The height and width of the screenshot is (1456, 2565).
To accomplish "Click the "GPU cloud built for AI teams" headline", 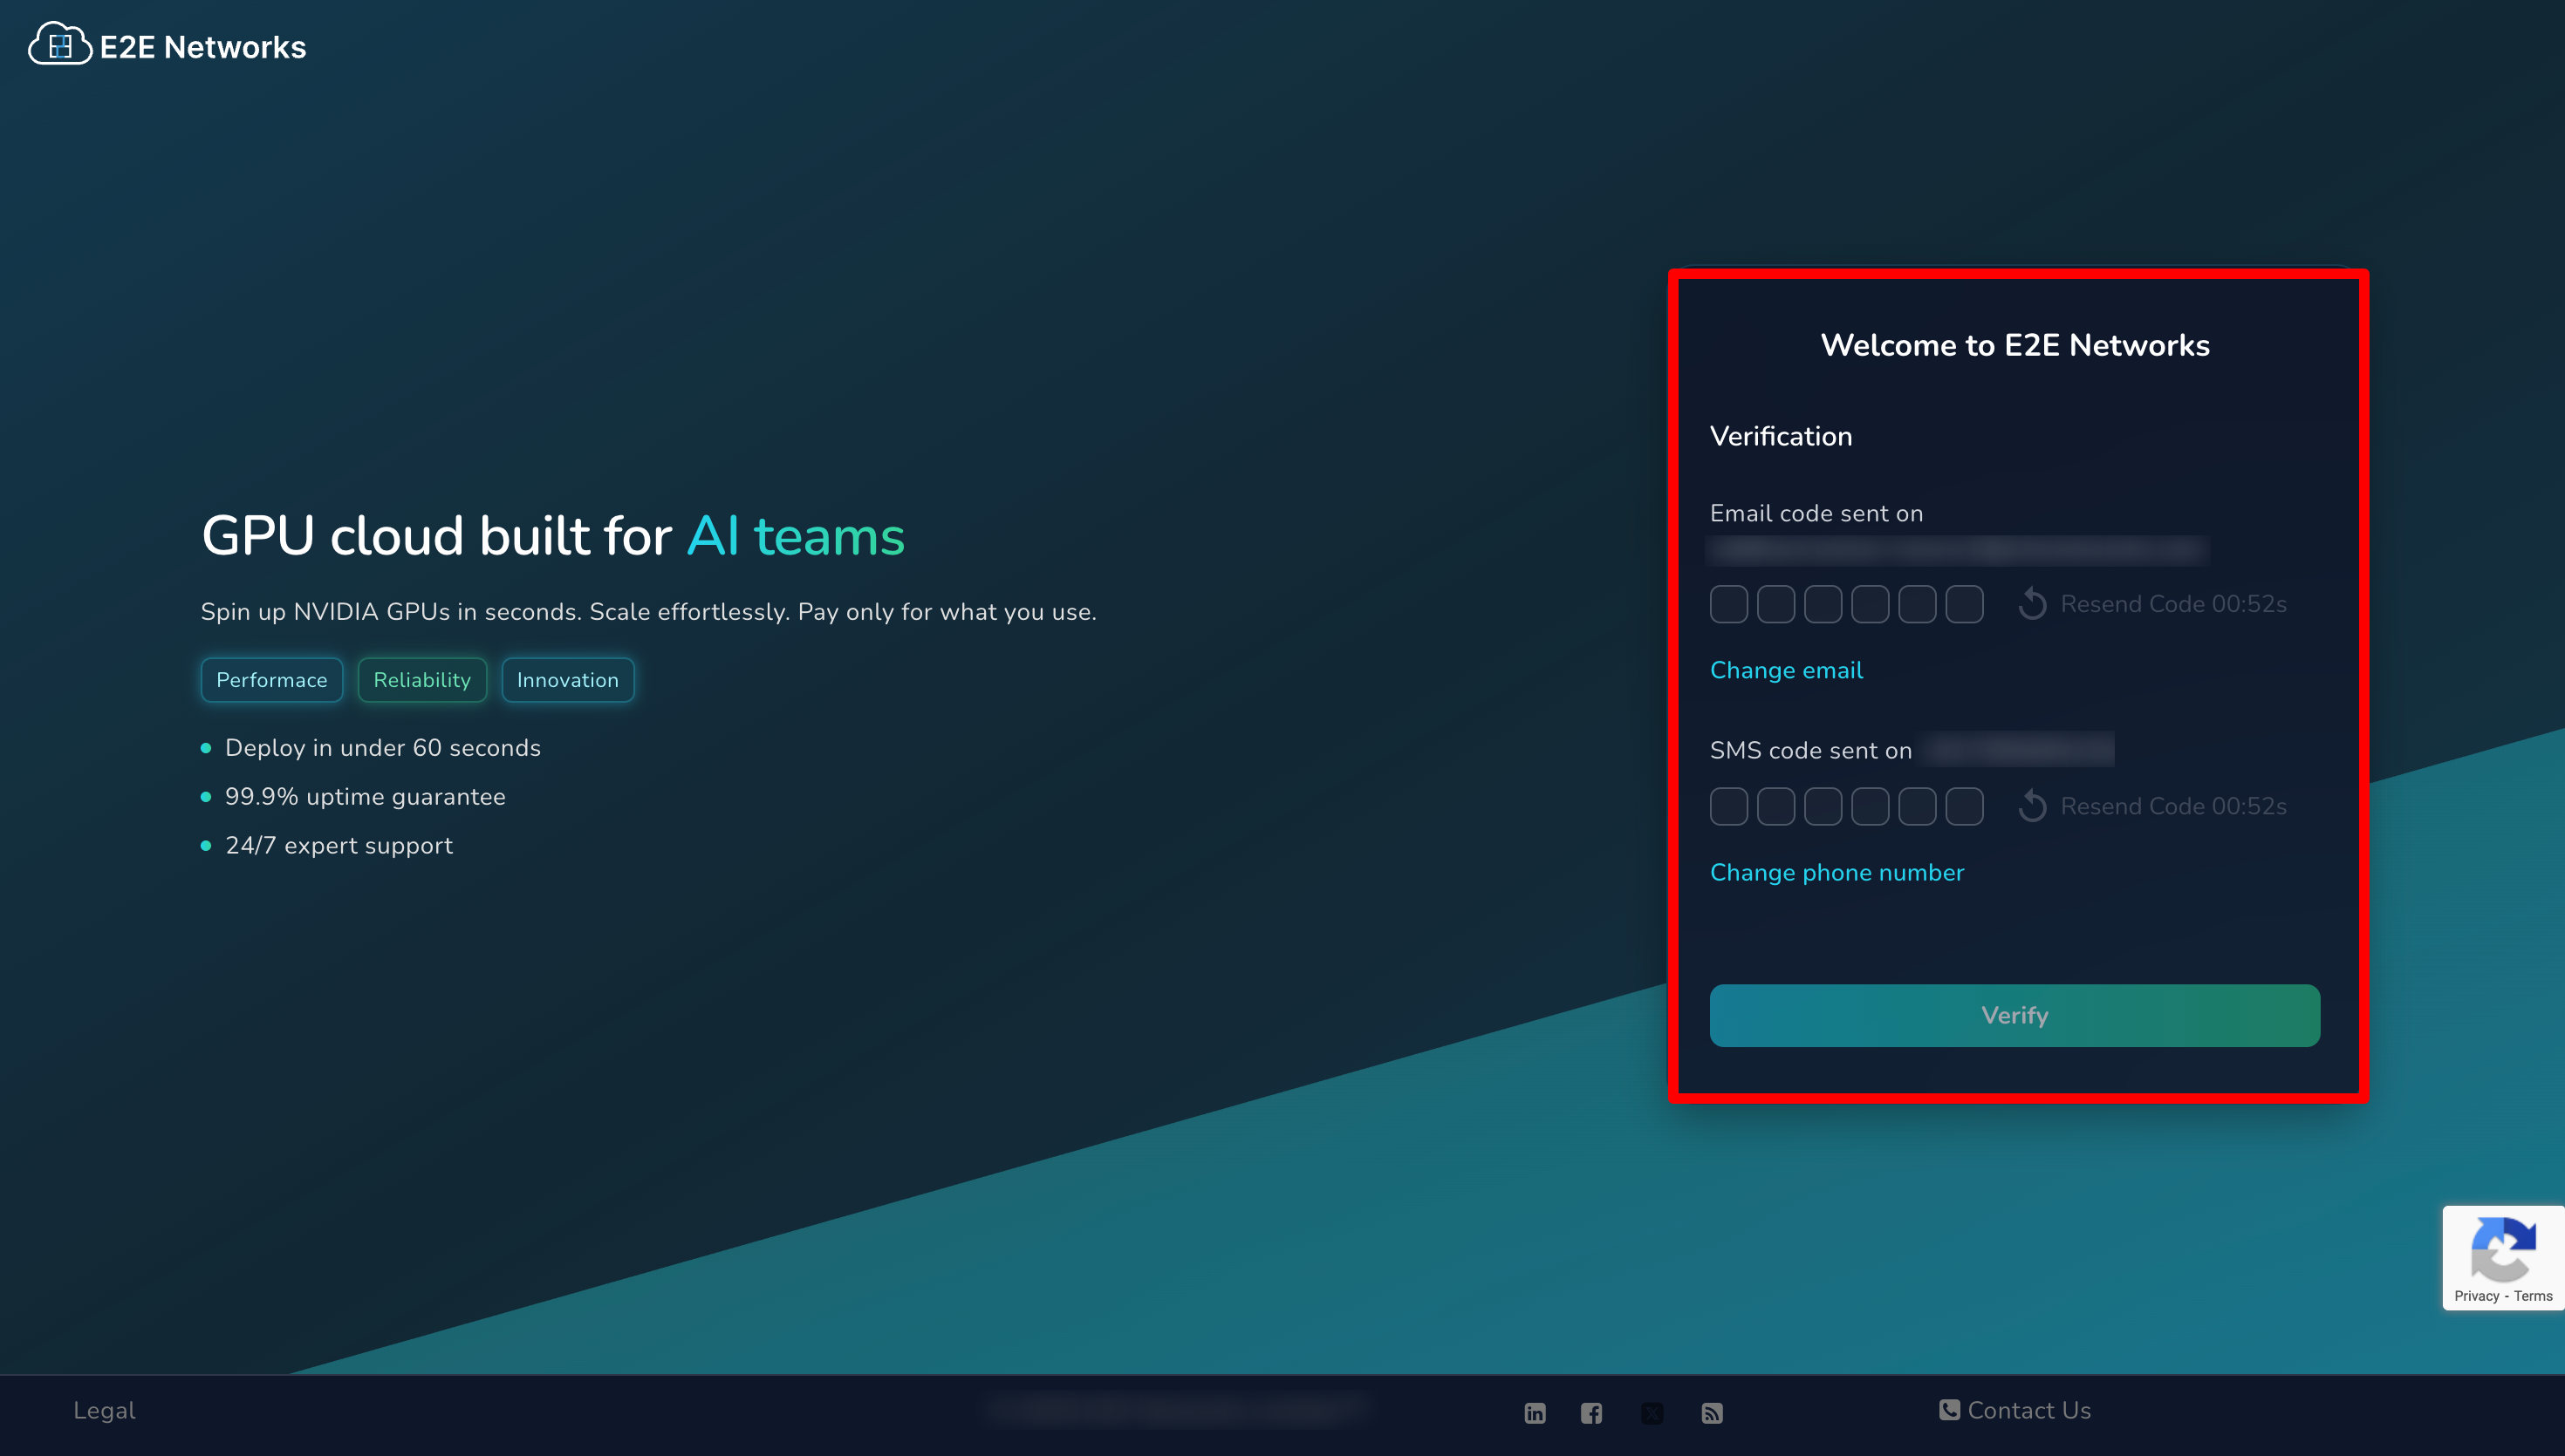I will 552,535.
